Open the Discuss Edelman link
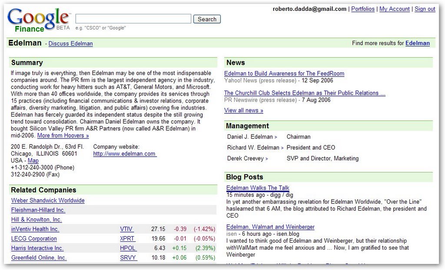Screen dimensions: 445x270 tap(71, 44)
